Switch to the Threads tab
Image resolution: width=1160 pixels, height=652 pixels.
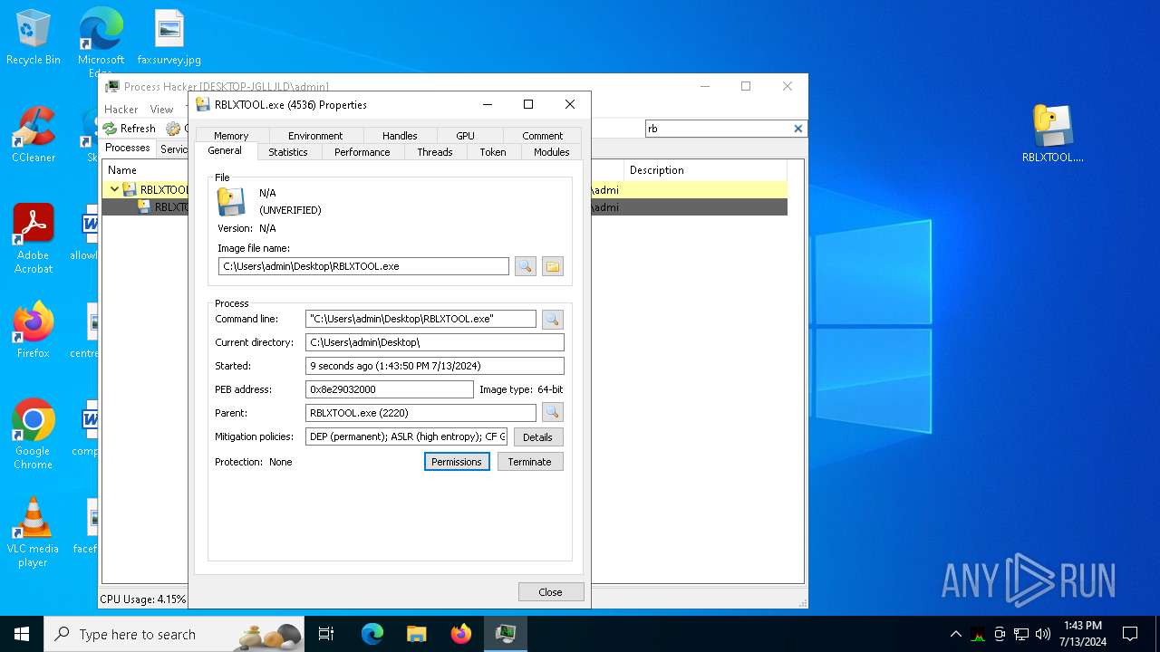[x=435, y=152]
